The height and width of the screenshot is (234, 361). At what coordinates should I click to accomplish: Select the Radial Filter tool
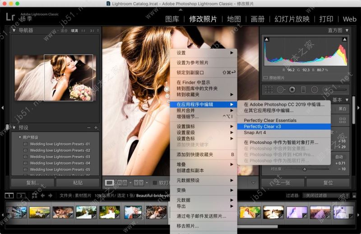[315, 90]
